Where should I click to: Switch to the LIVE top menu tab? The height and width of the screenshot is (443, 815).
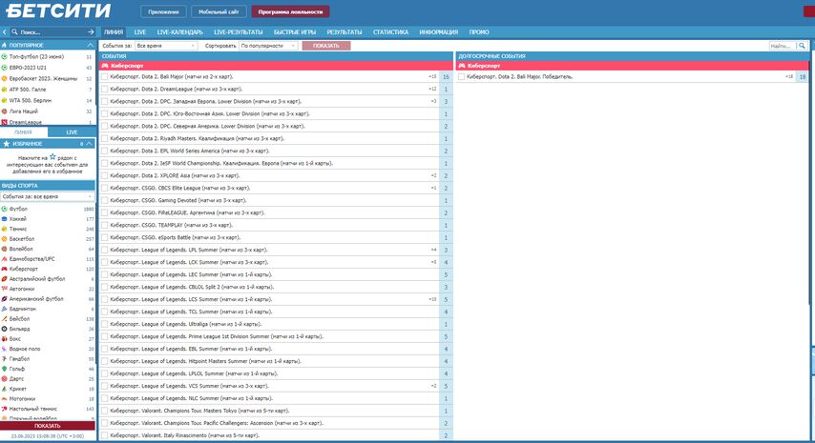tap(140, 32)
